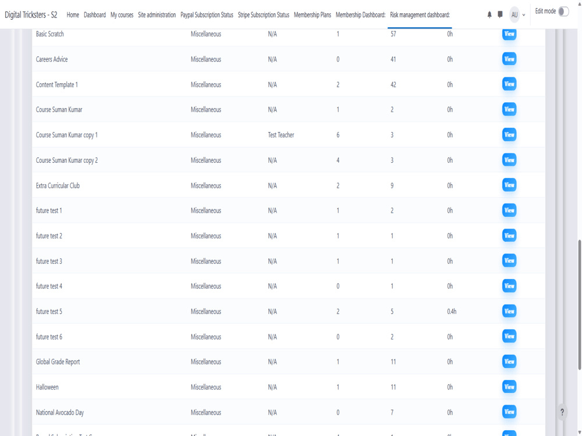The image size is (582, 436).
Task: Open the Dashboard menu item
Action: (95, 15)
